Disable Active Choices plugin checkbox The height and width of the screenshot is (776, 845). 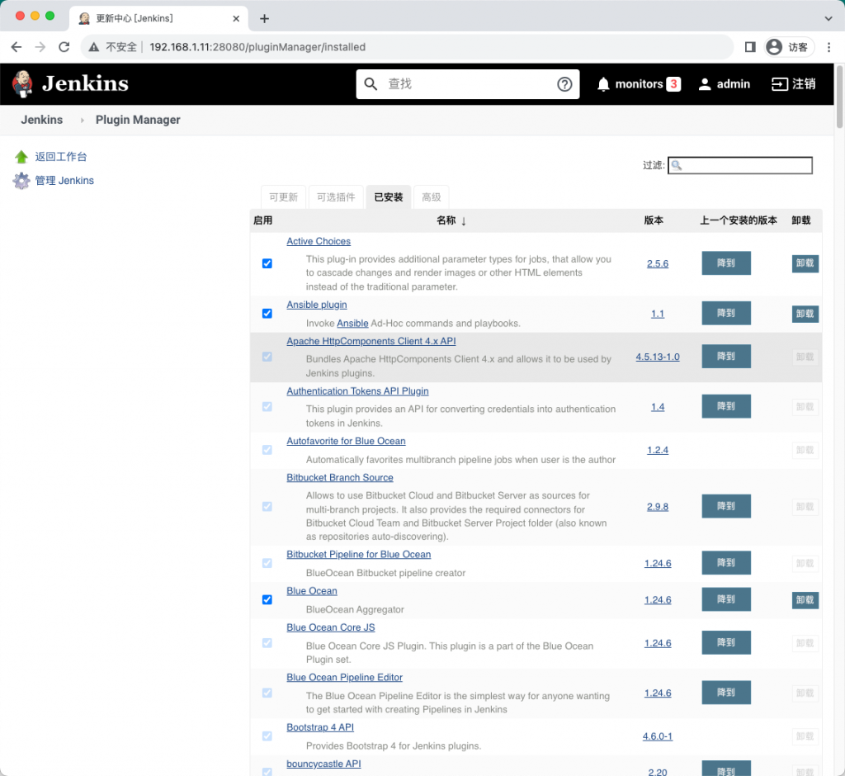(x=267, y=263)
